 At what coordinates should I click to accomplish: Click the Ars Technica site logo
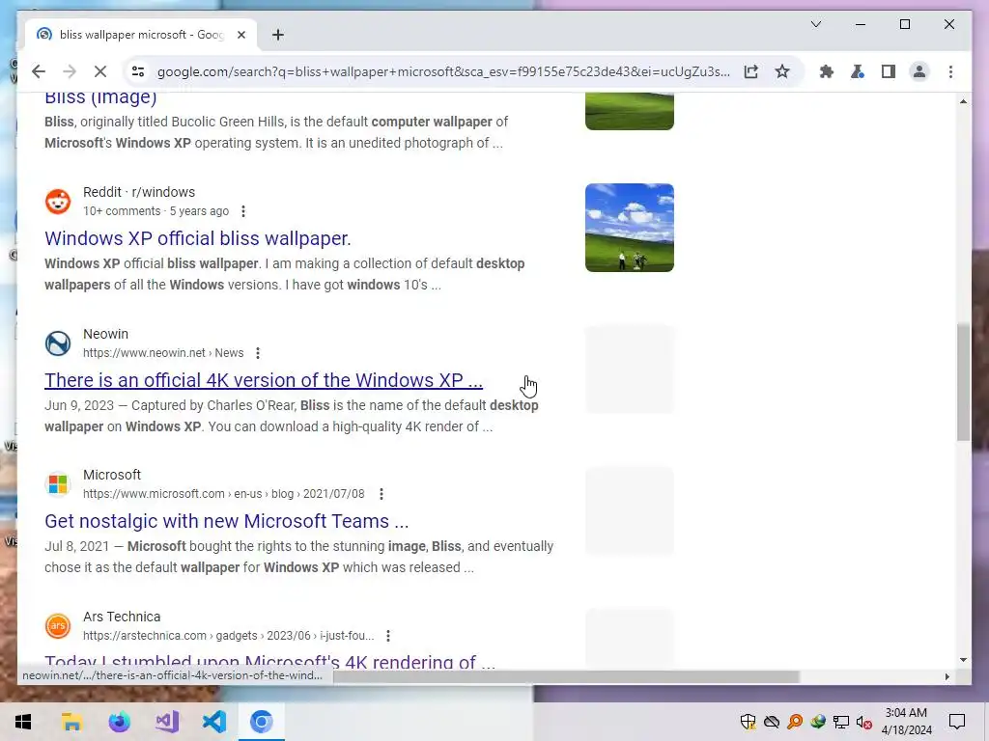coord(58,626)
